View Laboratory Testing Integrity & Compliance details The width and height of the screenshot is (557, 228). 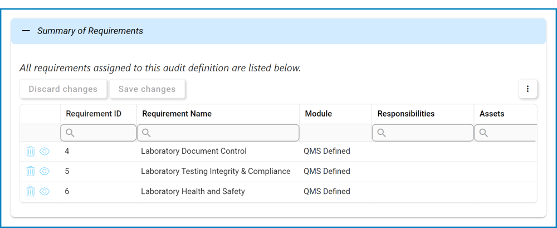point(45,171)
